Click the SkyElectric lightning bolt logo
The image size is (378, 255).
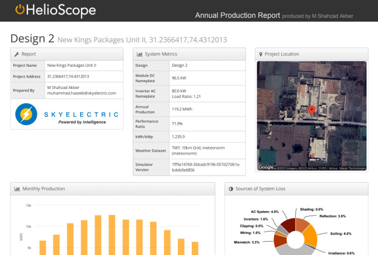point(26,114)
